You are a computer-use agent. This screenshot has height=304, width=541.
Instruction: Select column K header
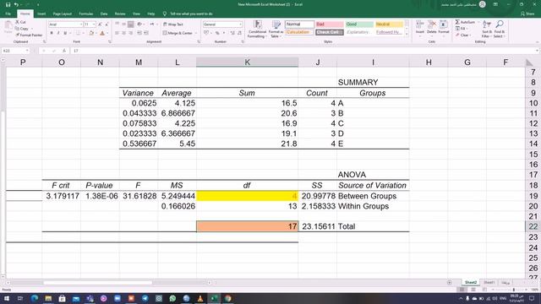coord(247,62)
